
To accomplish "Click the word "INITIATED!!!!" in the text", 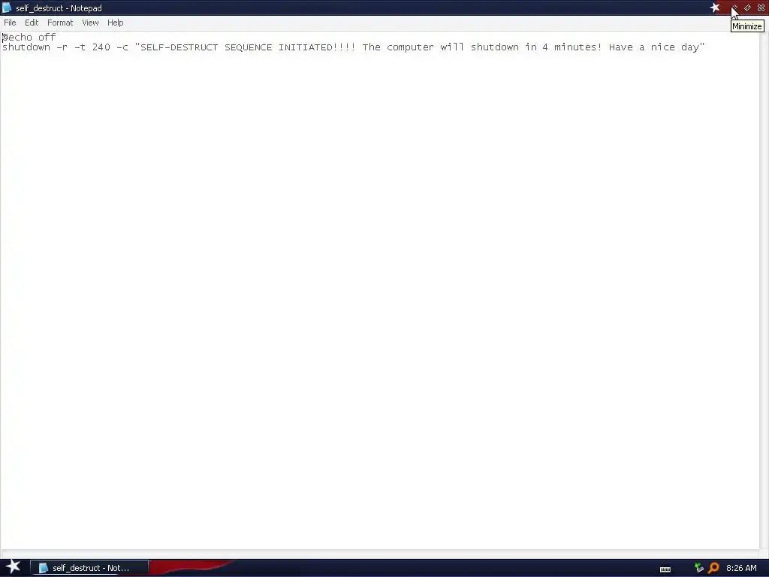I will [317, 47].
